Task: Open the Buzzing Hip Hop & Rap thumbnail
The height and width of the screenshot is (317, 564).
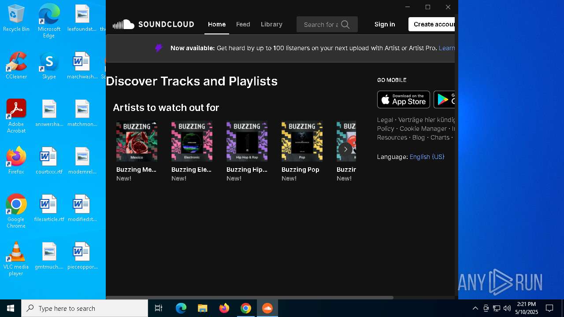Action: [x=247, y=141]
